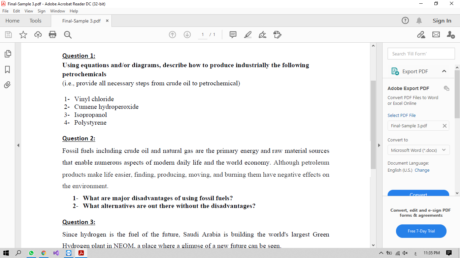460x258 pixels.
Task: Open the Sign menu
Action: [41, 11]
